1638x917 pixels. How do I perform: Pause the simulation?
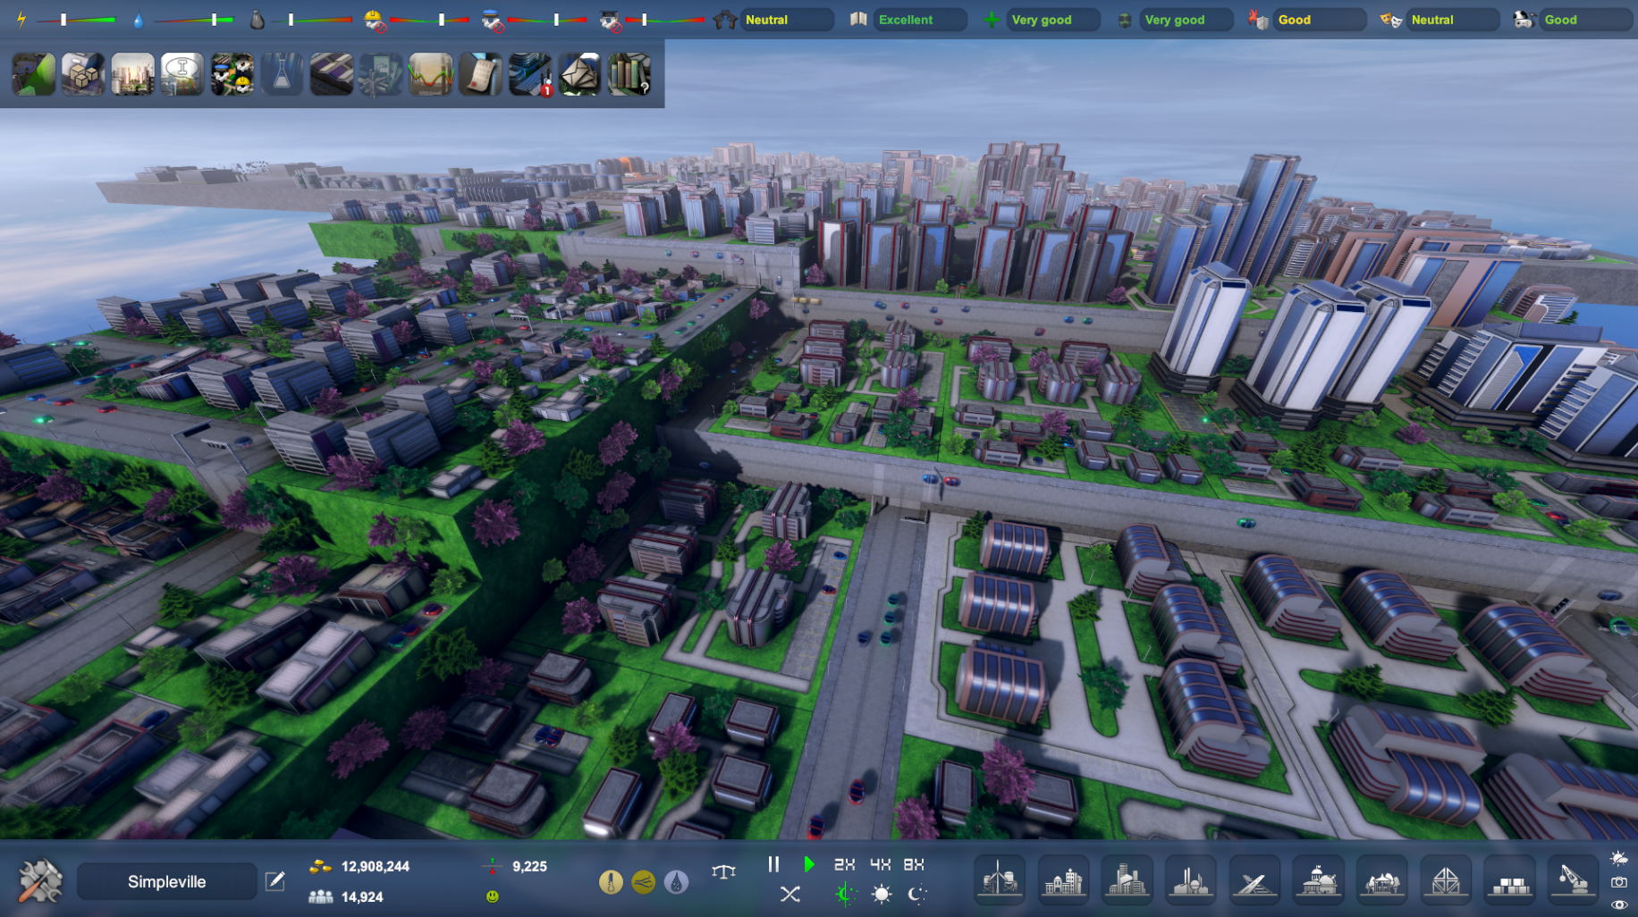pyautogui.click(x=773, y=864)
